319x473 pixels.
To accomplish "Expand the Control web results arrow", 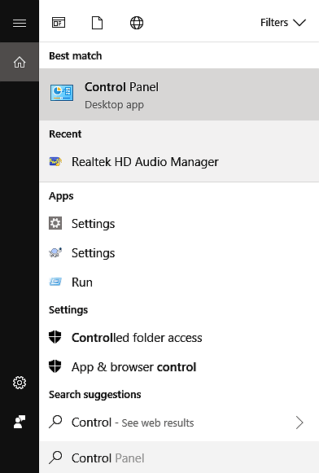I will click(299, 423).
